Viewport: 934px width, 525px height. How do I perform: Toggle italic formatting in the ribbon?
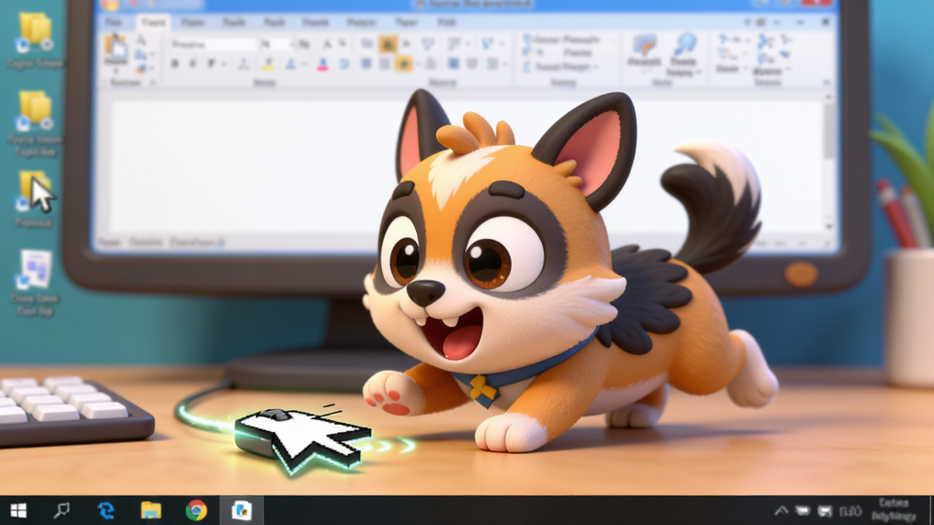tap(193, 64)
